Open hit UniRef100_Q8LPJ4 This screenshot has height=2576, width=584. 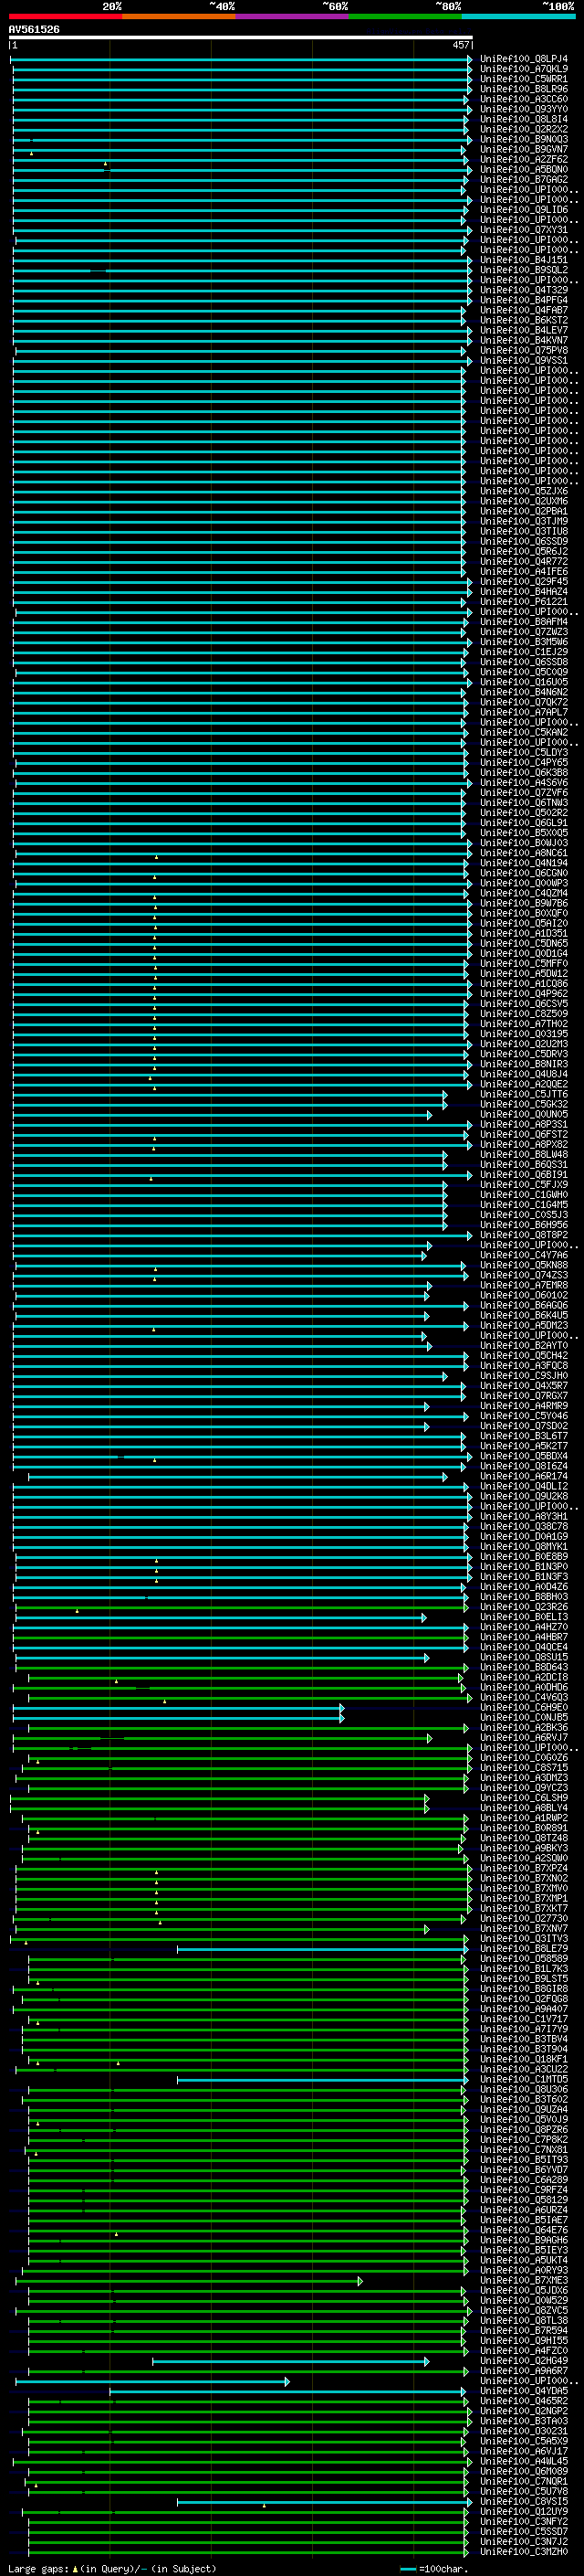(524, 59)
